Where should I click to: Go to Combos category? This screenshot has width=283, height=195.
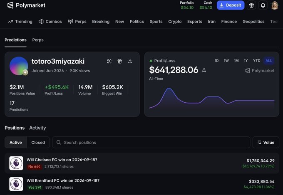coord(50,22)
